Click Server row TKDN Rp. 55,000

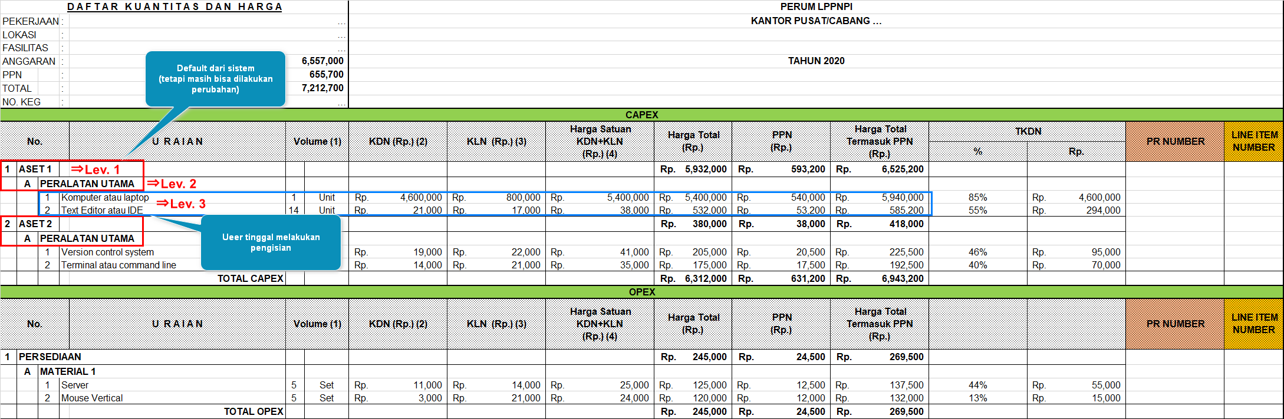(x=1106, y=385)
